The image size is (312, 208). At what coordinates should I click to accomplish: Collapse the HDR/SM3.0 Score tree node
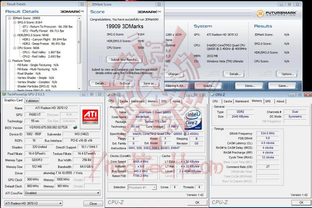(14, 35)
